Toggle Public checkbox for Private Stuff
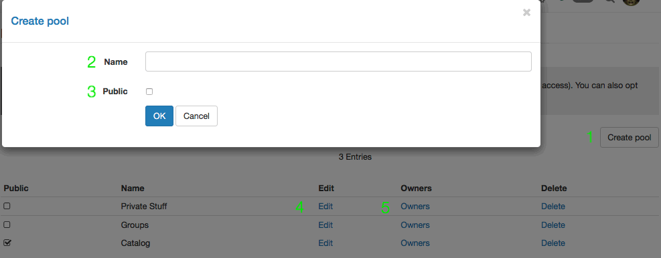The height and width of the screenshot is (258, 661). [x=7, y=207]
